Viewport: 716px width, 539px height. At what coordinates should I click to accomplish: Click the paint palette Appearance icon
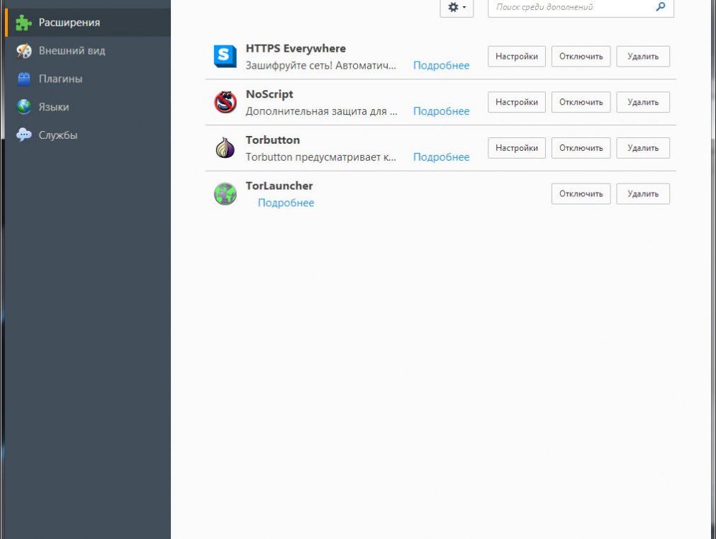point(23,51)
